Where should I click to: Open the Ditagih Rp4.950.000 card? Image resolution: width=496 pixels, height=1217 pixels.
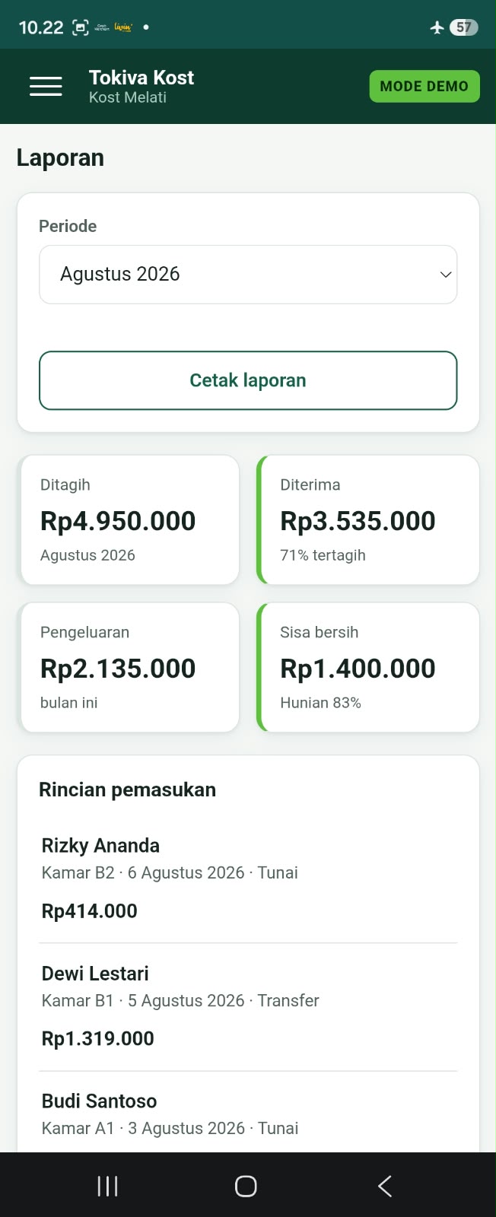(x=129, y=520)
